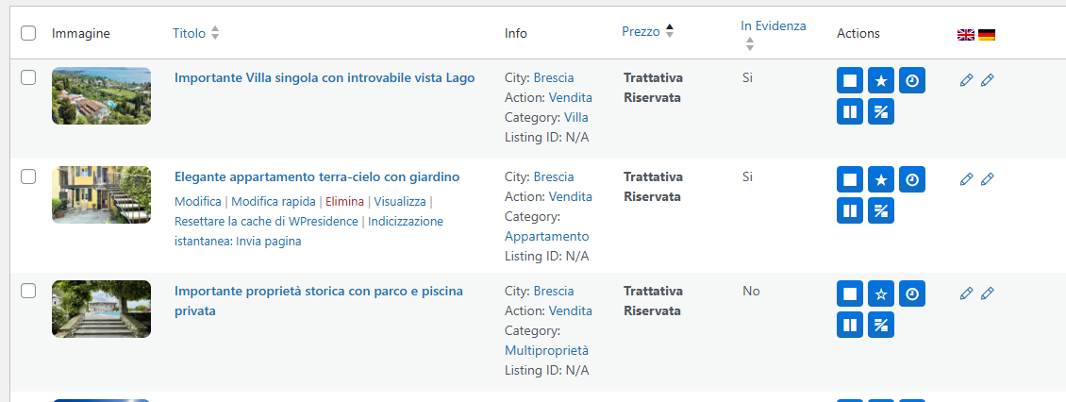The image size is (1066, 402).
Task: Select the Elegante appartamento row checkbox
Action: point(28,176)
